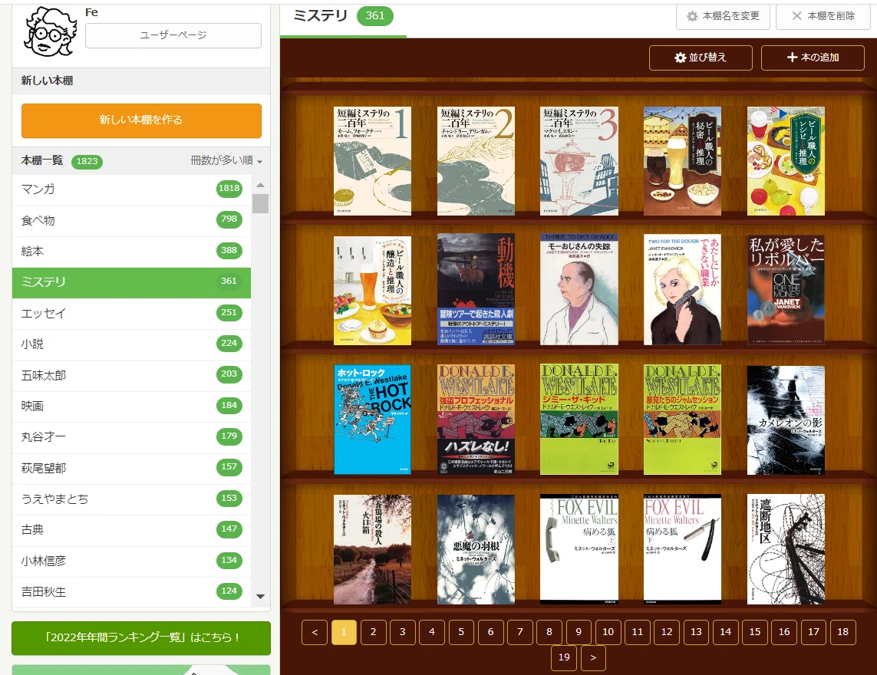Open book 遮断地区 cover
This screenshot has width=877, height=675.
tap(786, 549)
